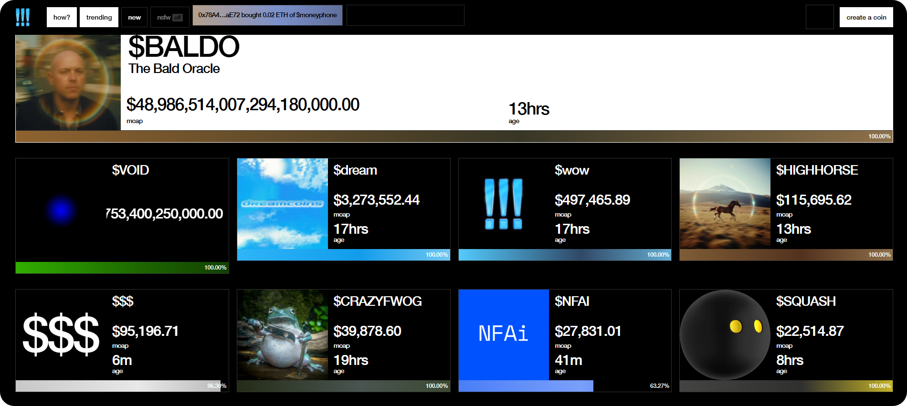This screenshot has height=406, width=907.
Task: Open the $wow coin exclamation icon
Action: click(503, 204)
